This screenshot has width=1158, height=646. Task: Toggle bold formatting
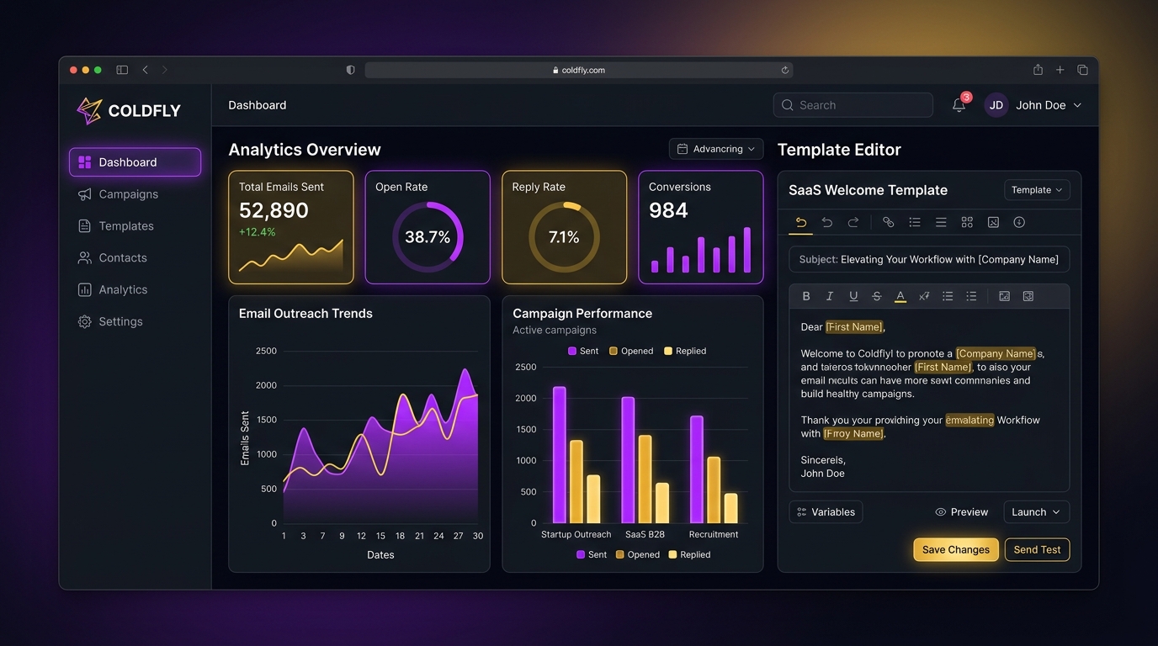click(x=806, y=296)
